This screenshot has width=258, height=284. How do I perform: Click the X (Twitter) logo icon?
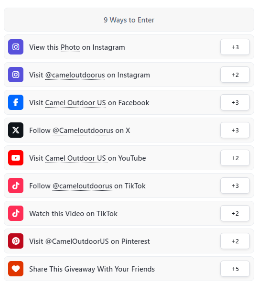[16, 130]
